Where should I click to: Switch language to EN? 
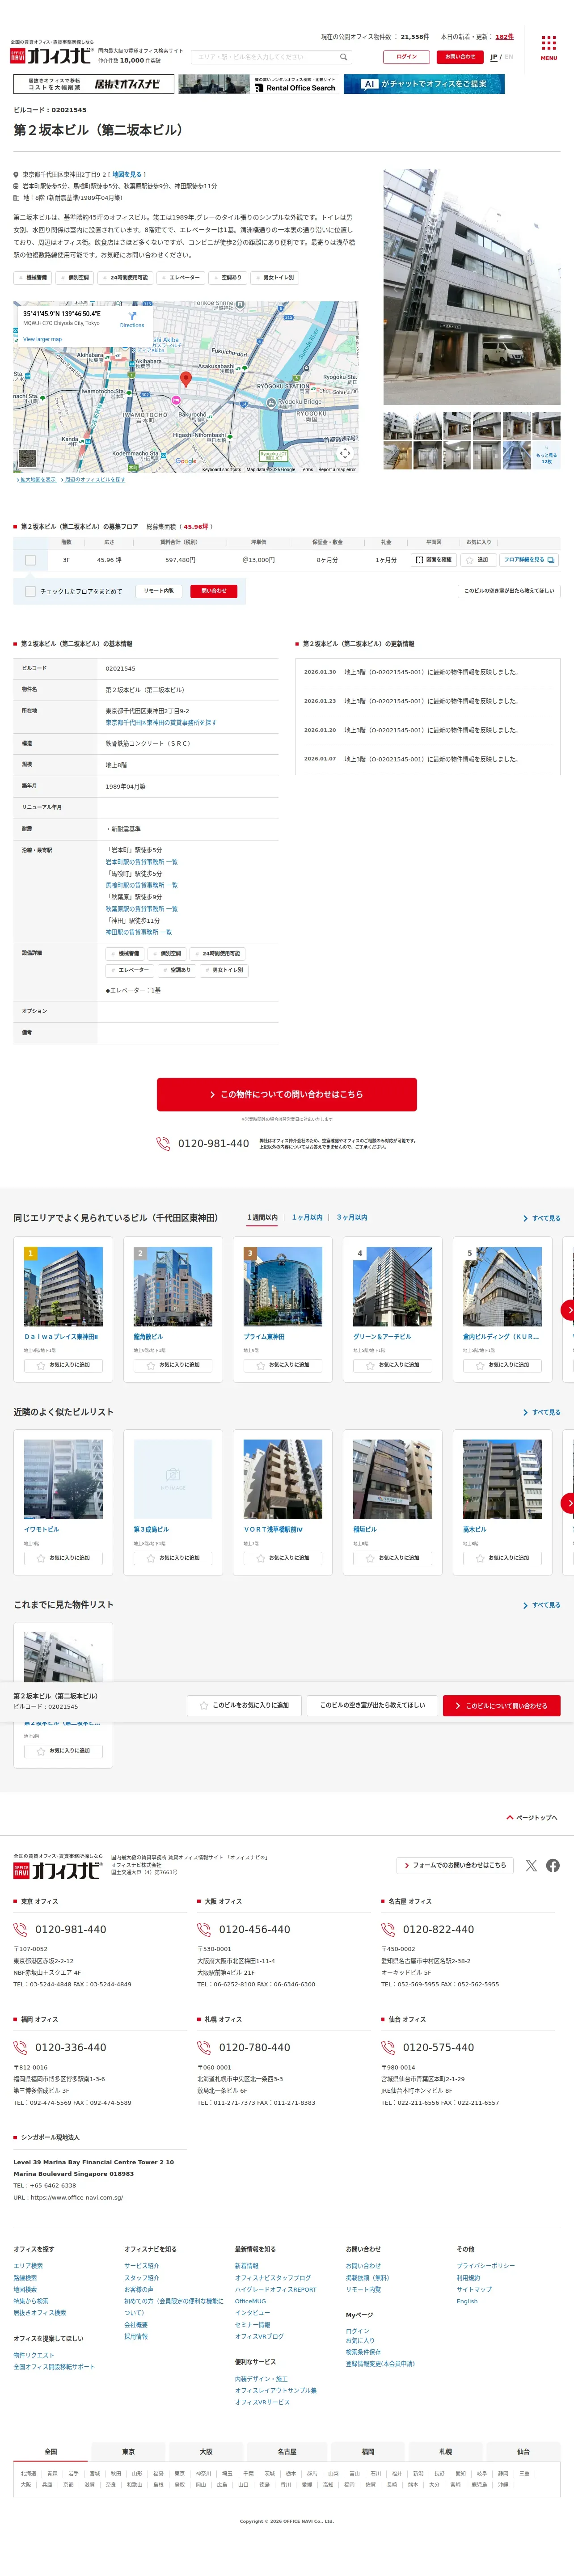tap(509, 57)
